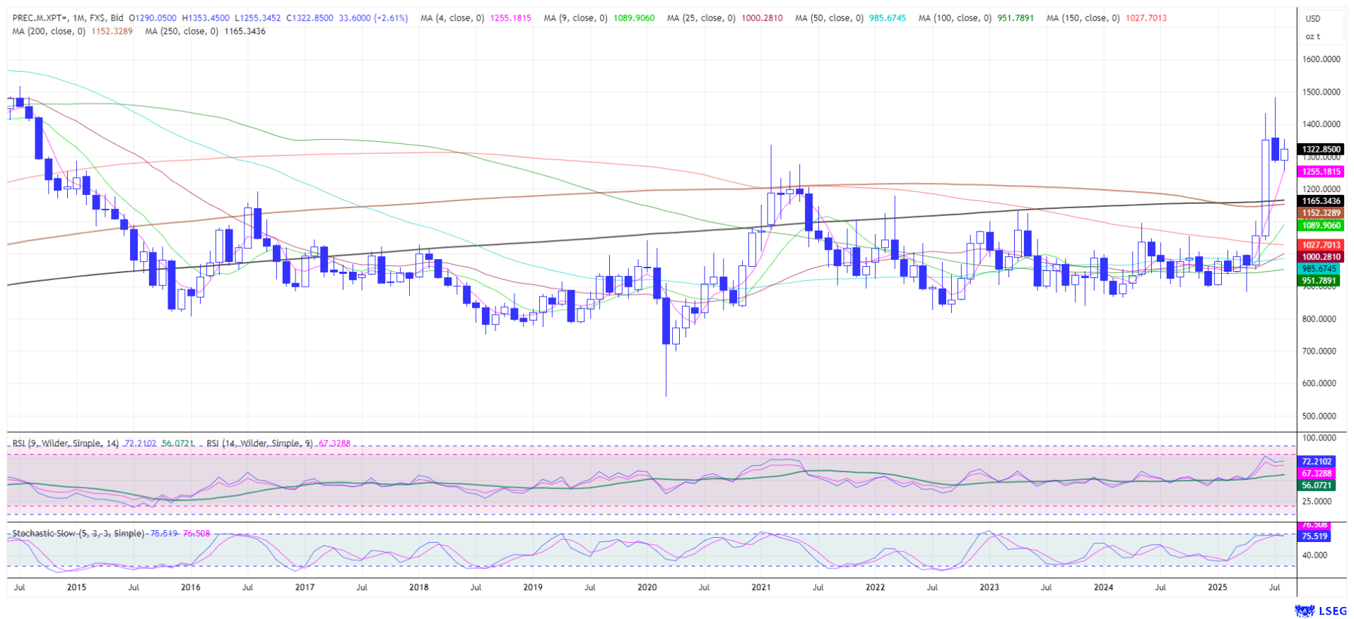Click the MA (100, close, 0) legend
1354x619 pixels.
[954, 18]
